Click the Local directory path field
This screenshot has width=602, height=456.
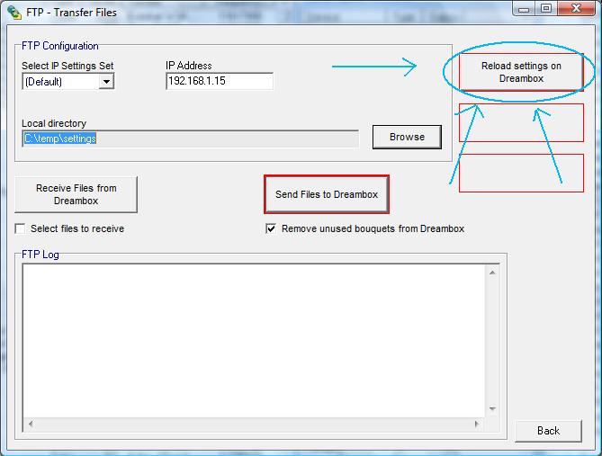point(191,139)
